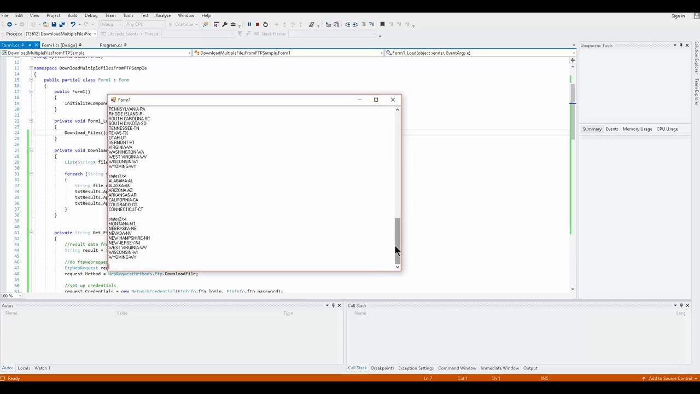Click the Undo toolbar icon
The width and height of the screenshot is (700, 394).
(72, 24)
